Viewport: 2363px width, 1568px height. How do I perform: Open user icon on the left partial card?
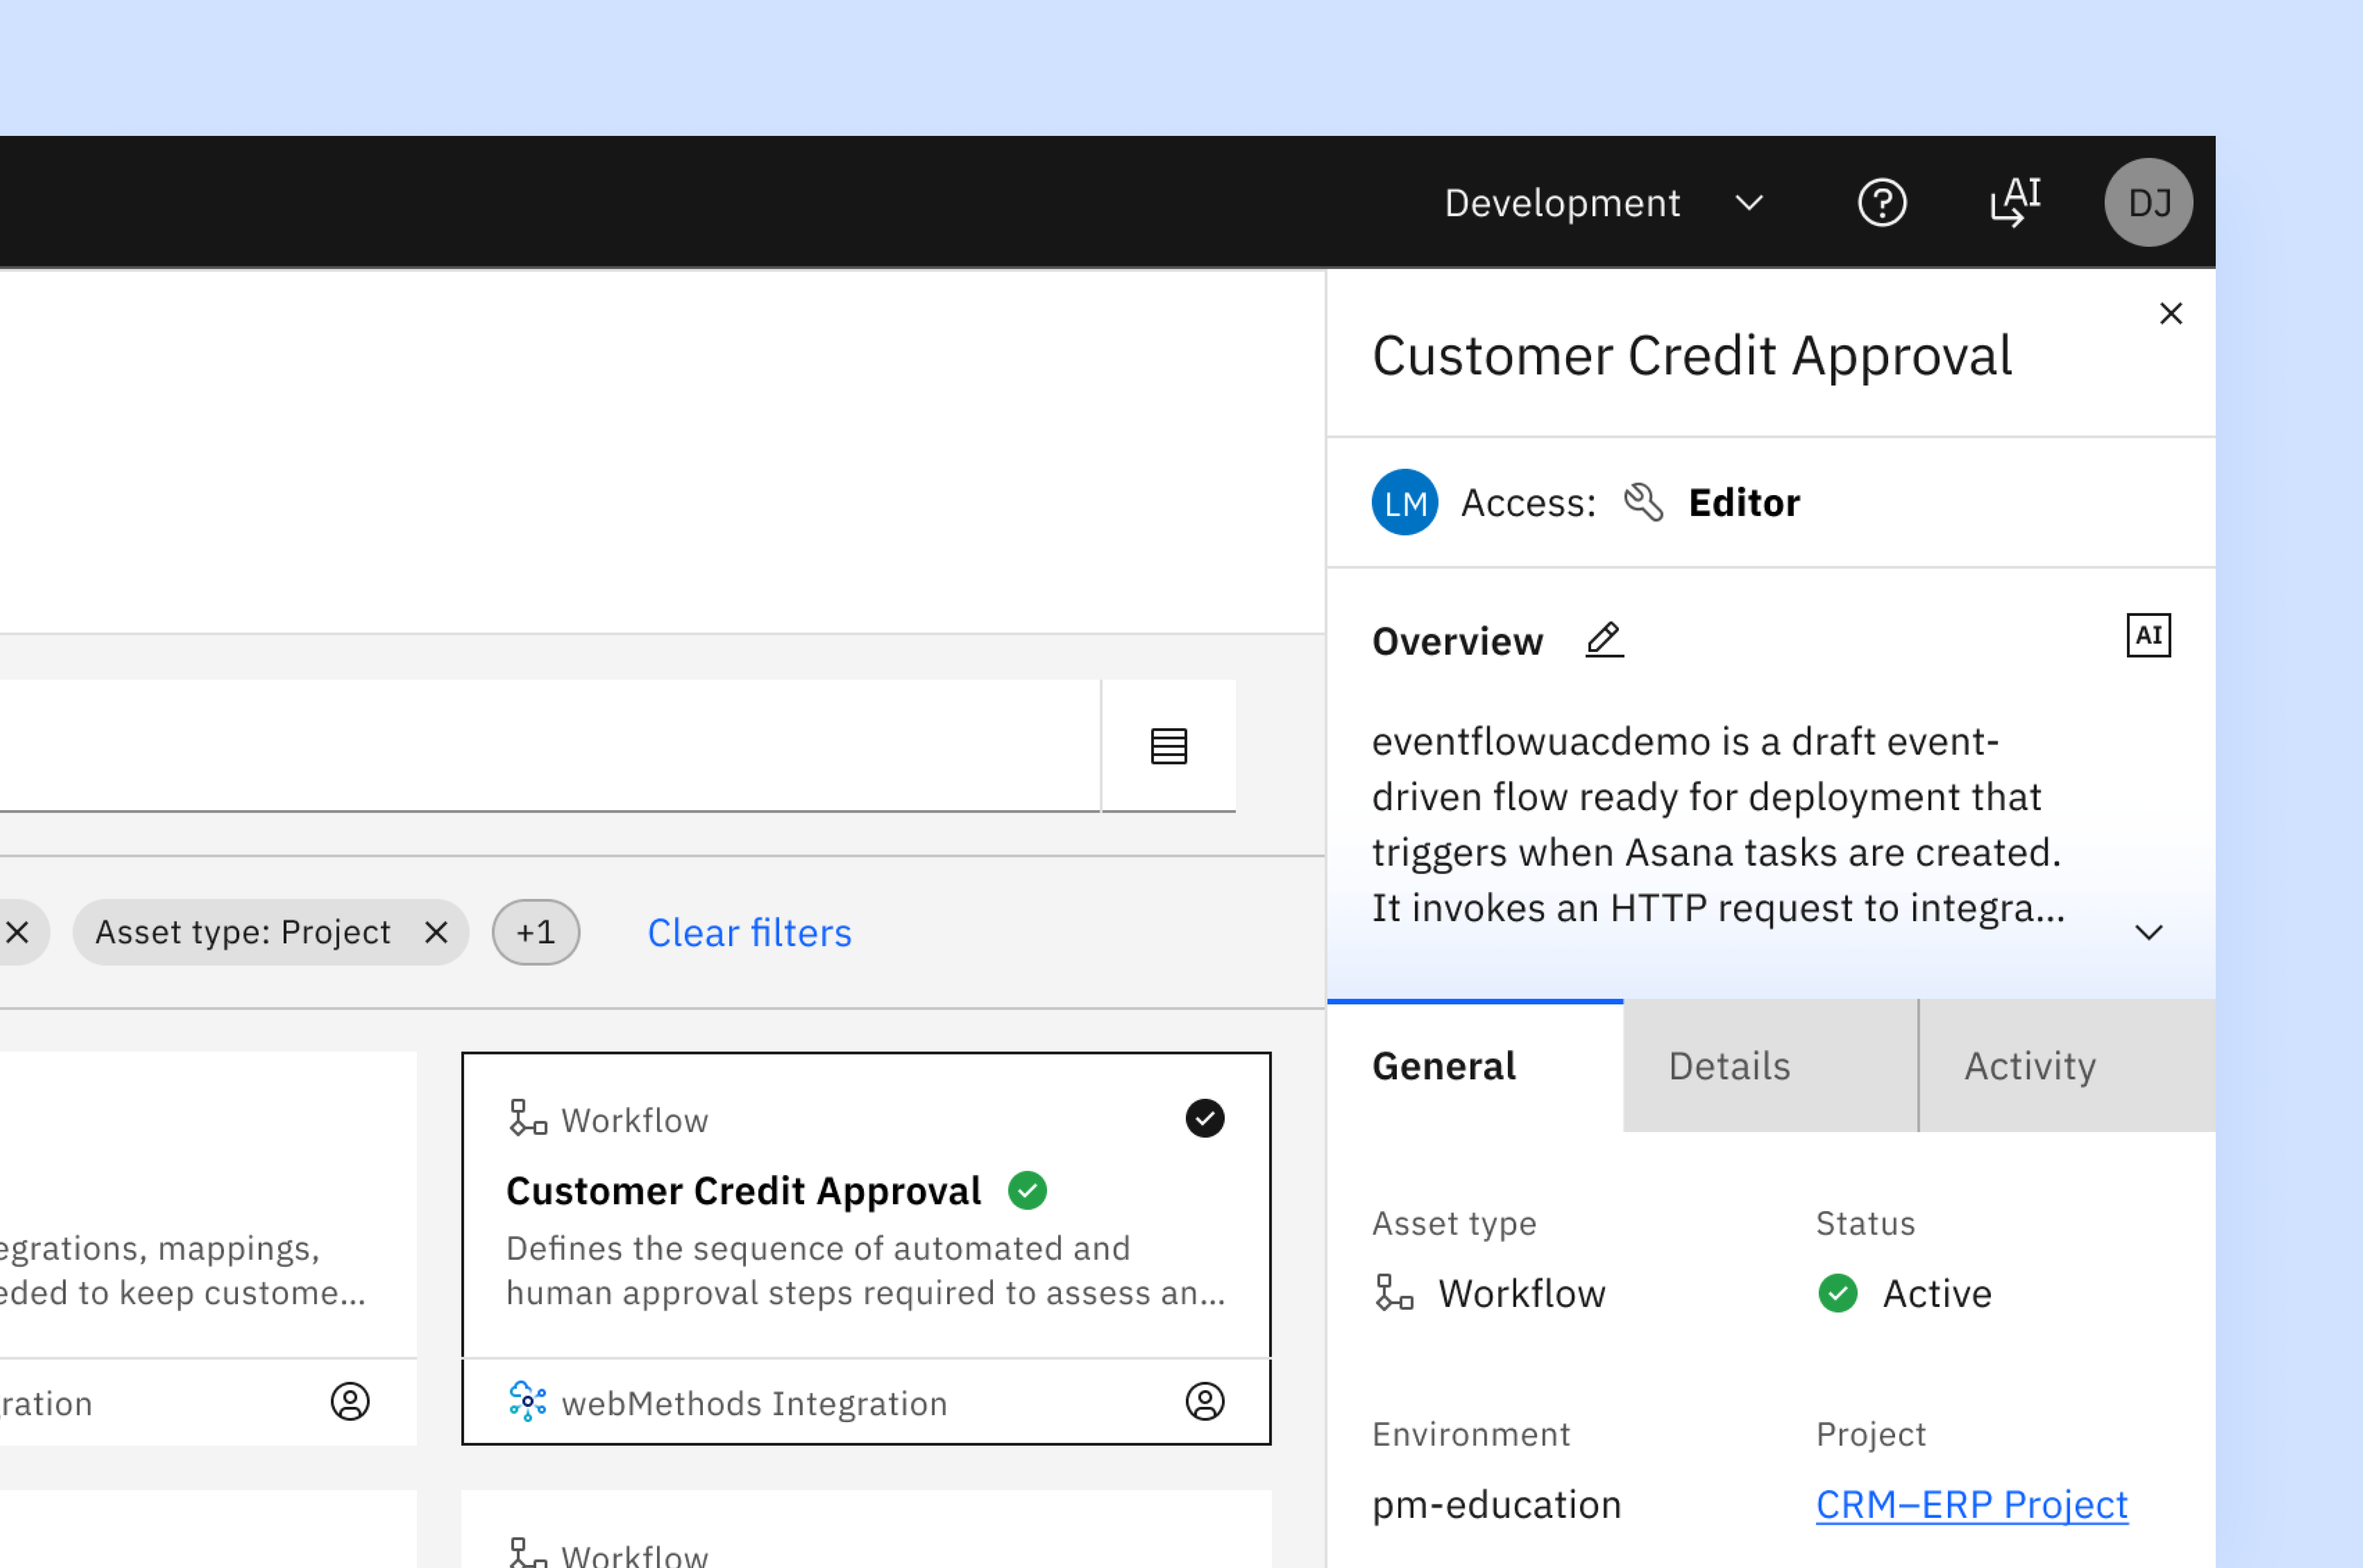tap(350, 1401)
